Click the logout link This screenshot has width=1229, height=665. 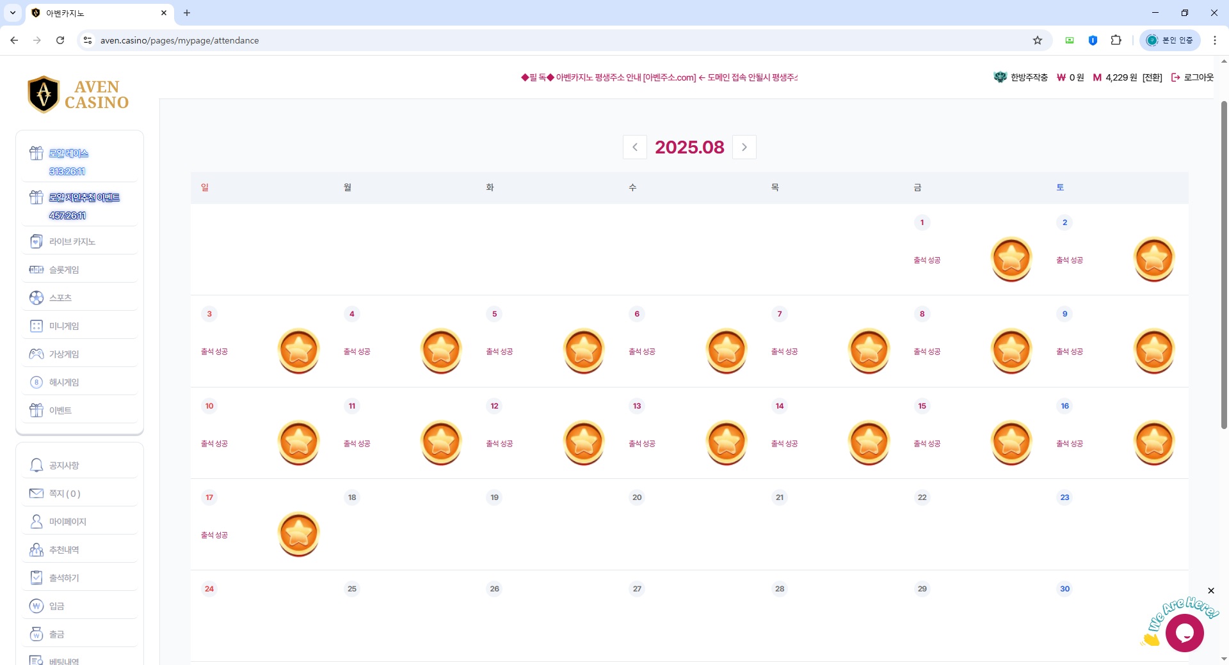1193,77
